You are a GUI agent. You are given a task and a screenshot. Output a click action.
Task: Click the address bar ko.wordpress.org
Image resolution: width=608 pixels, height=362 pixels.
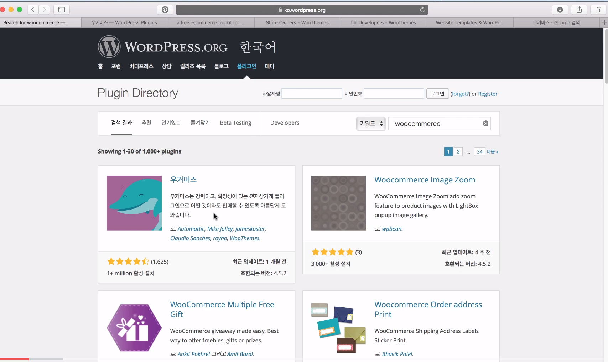click(302, 10)
